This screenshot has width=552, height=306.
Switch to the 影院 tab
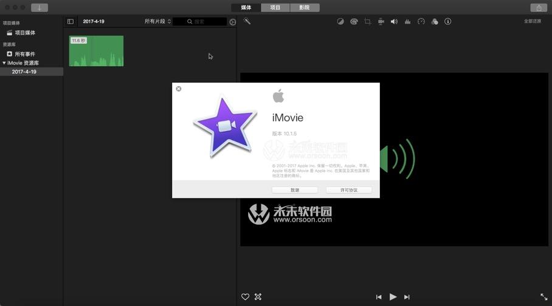click(x=305, y=7)
